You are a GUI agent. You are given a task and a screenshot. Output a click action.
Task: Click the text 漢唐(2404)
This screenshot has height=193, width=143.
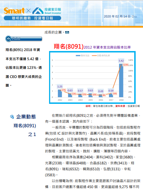84,157
